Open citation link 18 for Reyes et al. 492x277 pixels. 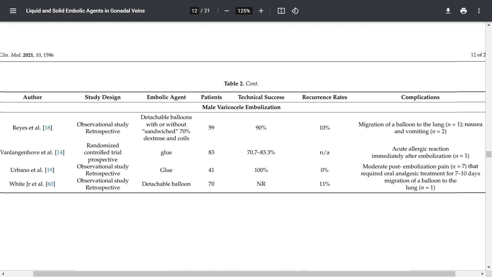(x=47, y=128)
